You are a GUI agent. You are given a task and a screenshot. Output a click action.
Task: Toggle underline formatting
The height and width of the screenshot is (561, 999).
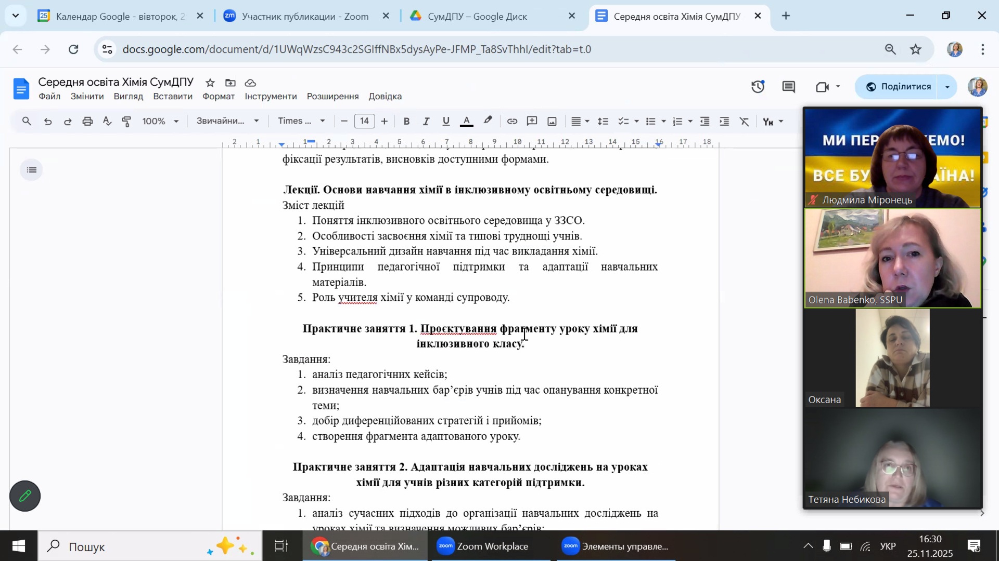pos(446,122)
